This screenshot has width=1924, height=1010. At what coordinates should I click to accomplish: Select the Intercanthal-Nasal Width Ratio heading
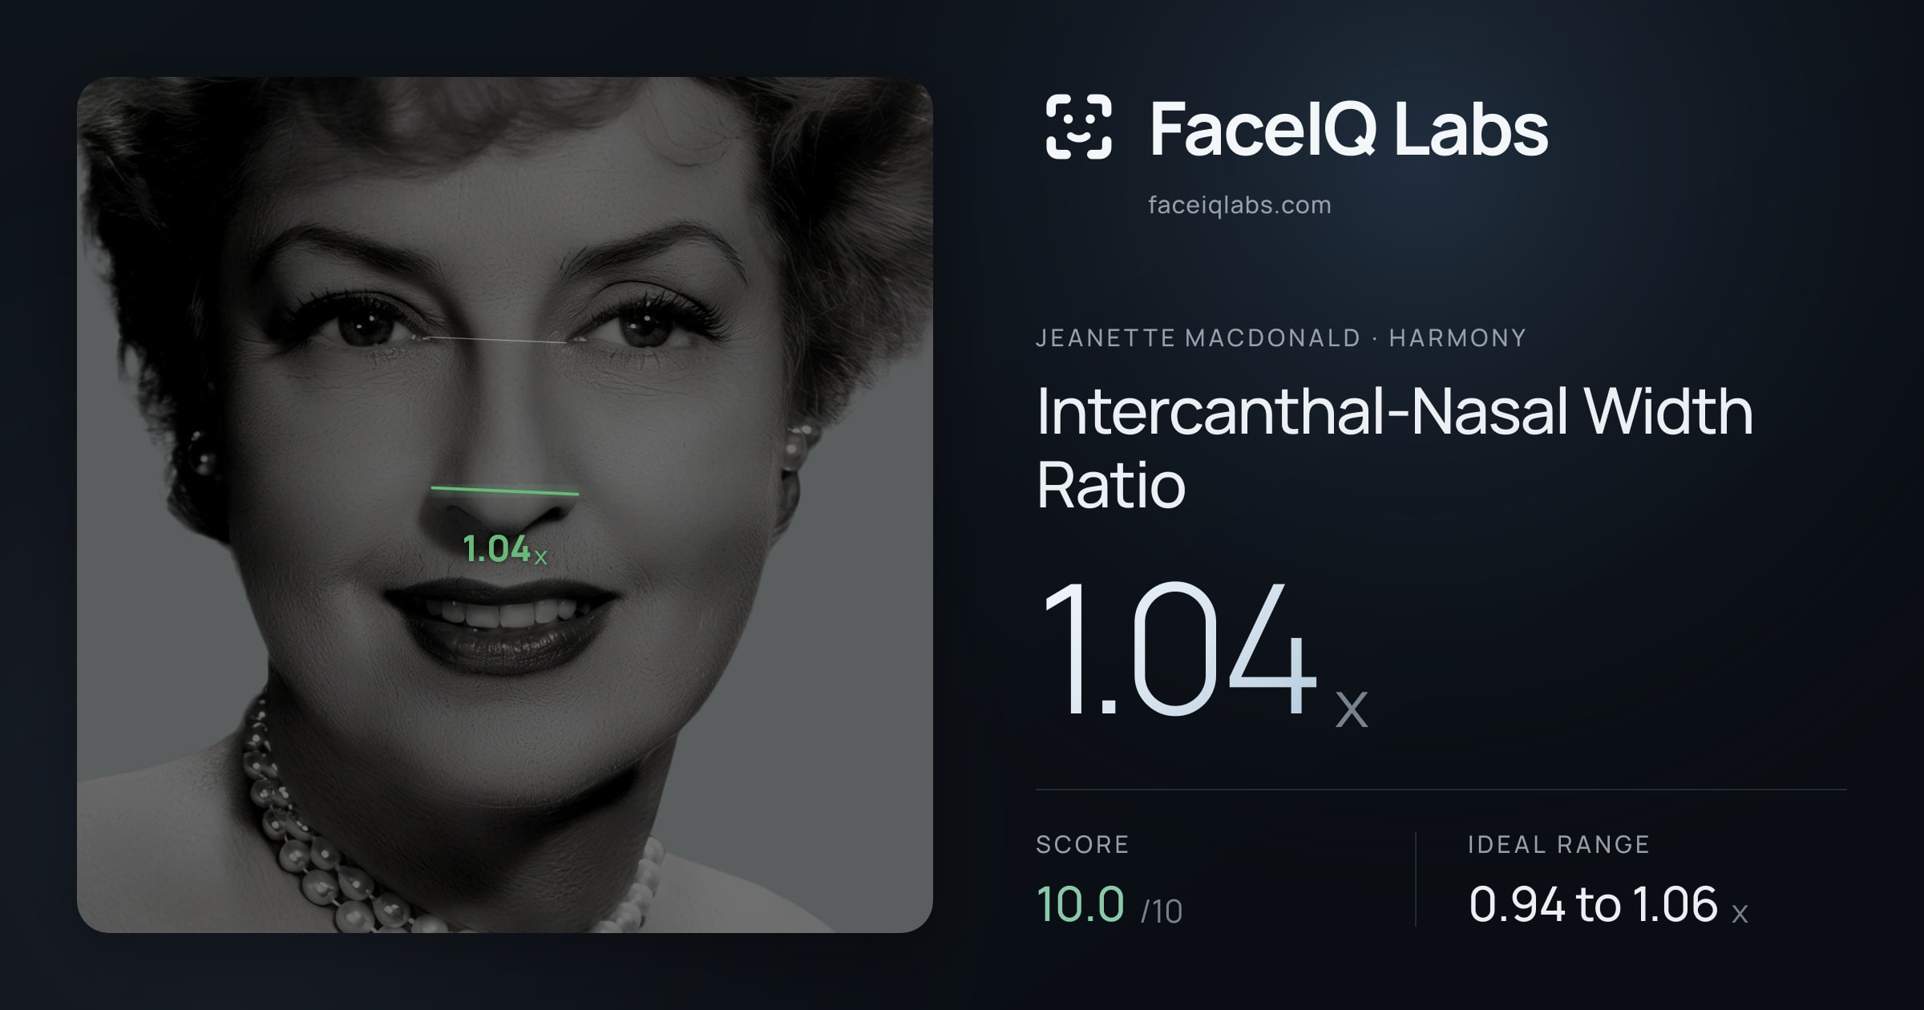pos(1395,447)
